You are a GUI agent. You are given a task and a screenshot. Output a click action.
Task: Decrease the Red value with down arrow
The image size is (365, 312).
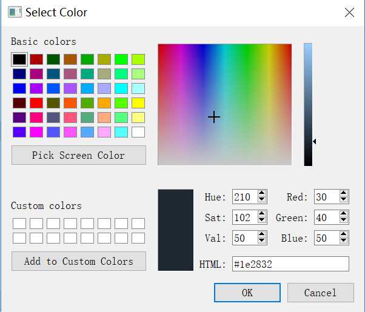point(344,200)
